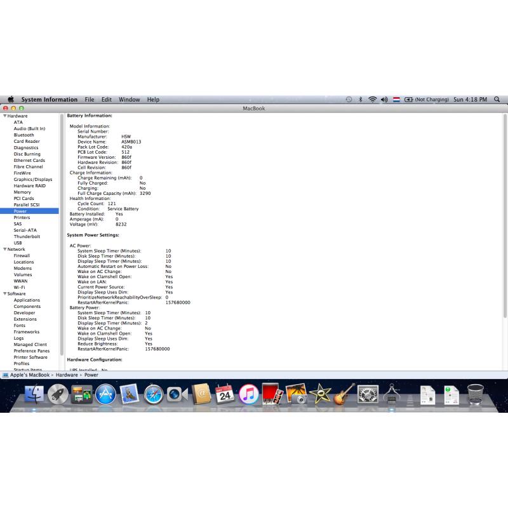
Task: Open System Preferences gear icon
Action: coord(368,394)
